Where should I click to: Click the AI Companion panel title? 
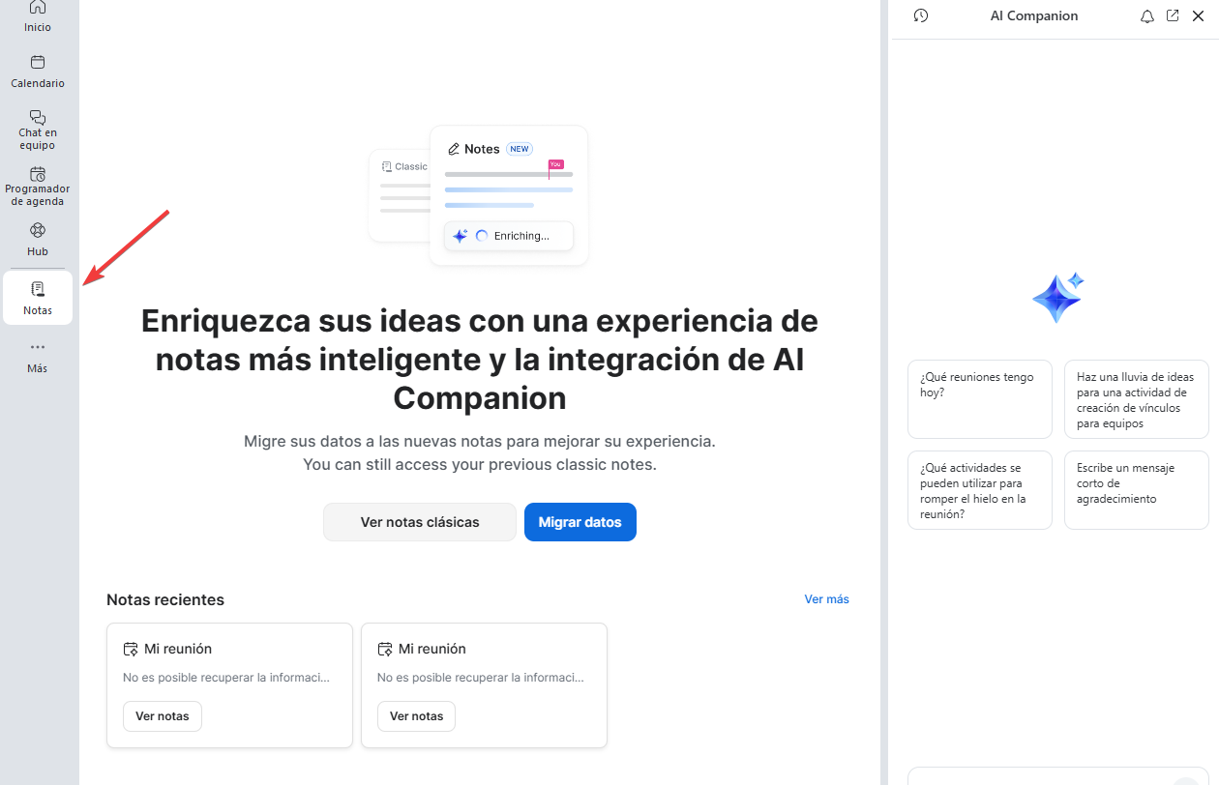tap(1034, 15)
